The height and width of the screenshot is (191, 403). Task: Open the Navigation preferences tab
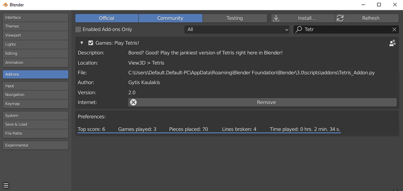tap(35, 95)
